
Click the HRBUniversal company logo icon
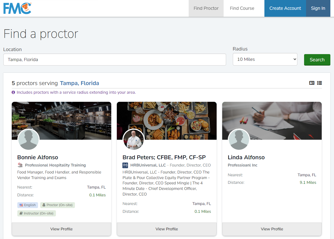click(x=125, y=165)
